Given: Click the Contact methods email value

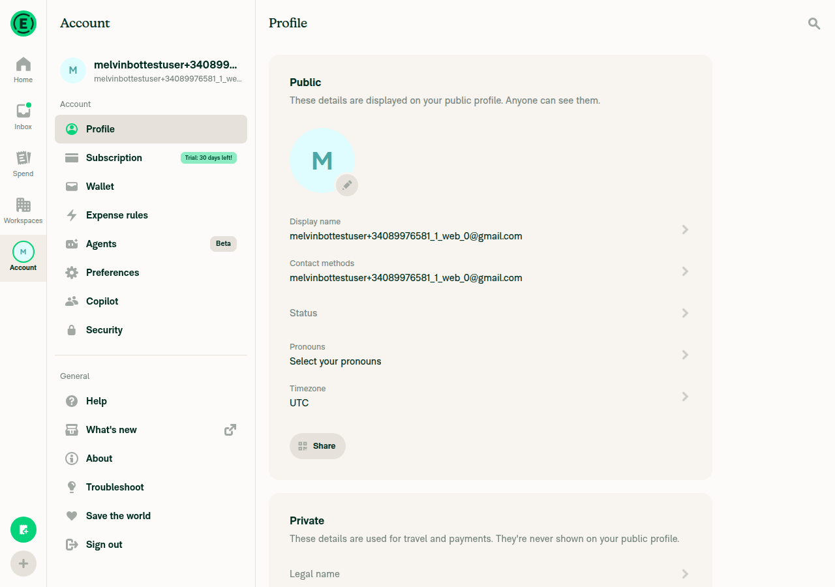Looking at the screenshot, I should 406,278.
